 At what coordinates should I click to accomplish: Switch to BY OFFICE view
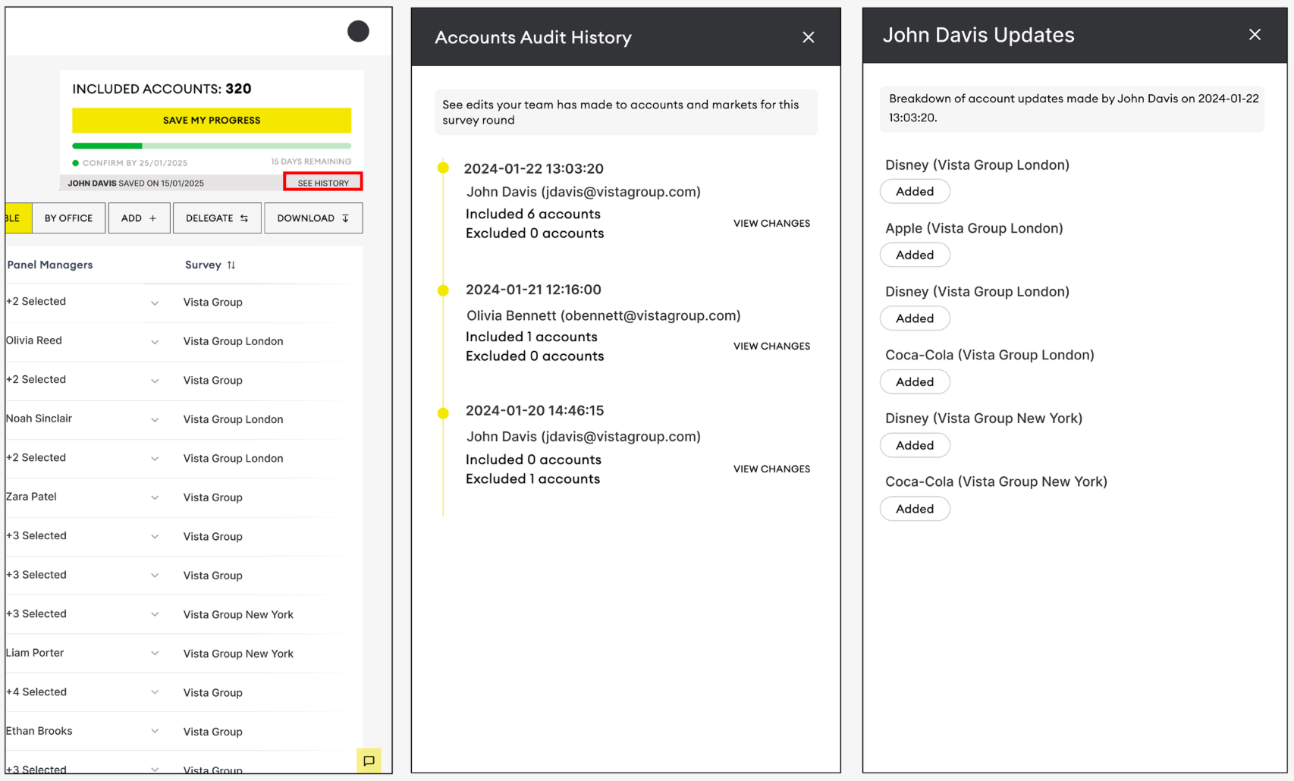[x=68, y=218]
